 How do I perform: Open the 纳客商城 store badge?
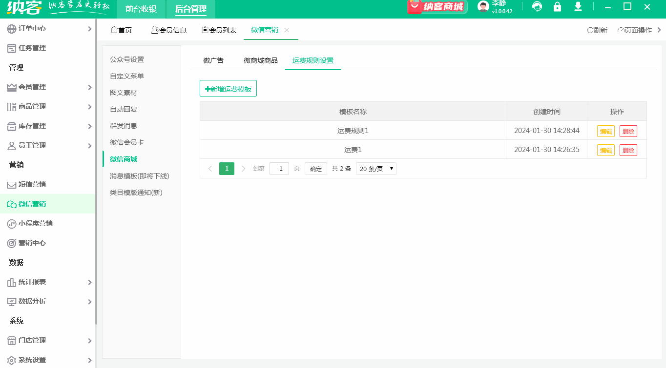(437, 7)
